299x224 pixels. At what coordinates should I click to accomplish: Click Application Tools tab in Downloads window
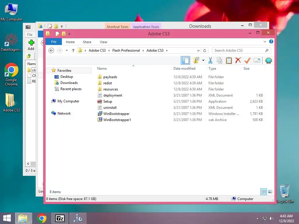tap(146, 27)
